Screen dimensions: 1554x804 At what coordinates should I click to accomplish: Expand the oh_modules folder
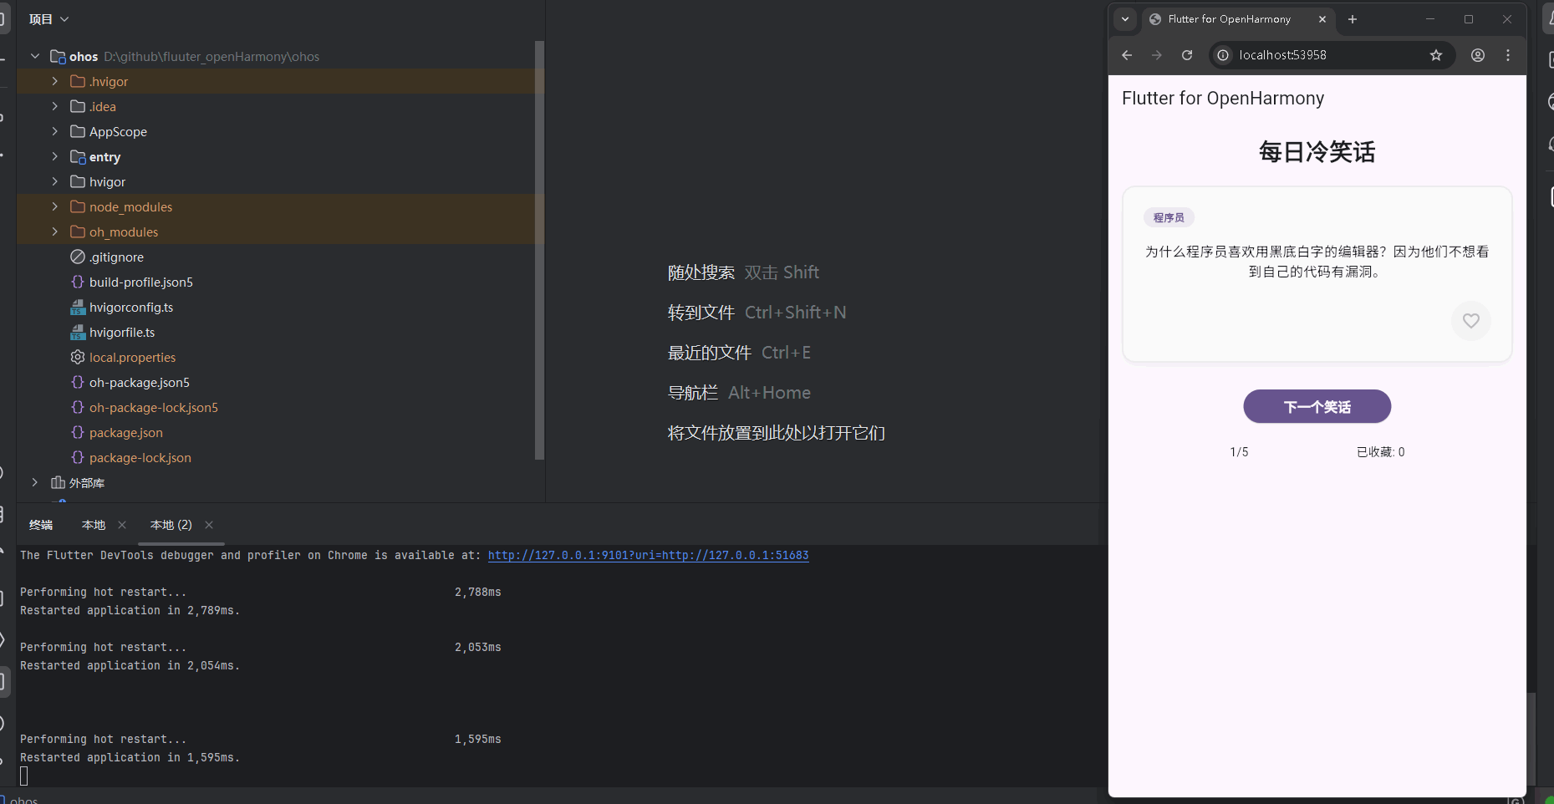click(55, 232)
